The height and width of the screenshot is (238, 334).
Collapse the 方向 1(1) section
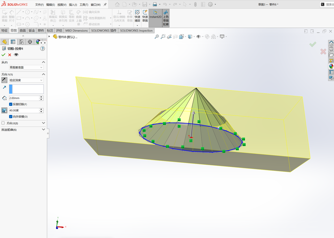[x=43, y=74]
